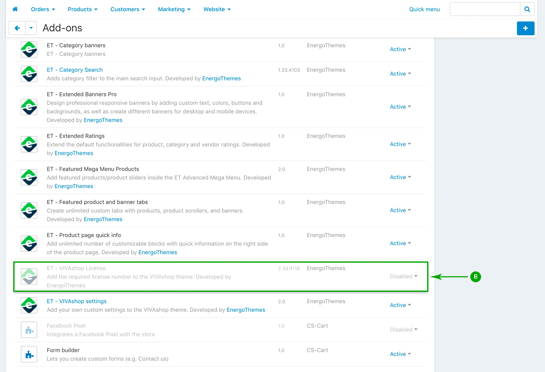Click the blue plus add button
Screen dimensions: 545x372
point(525,28)
